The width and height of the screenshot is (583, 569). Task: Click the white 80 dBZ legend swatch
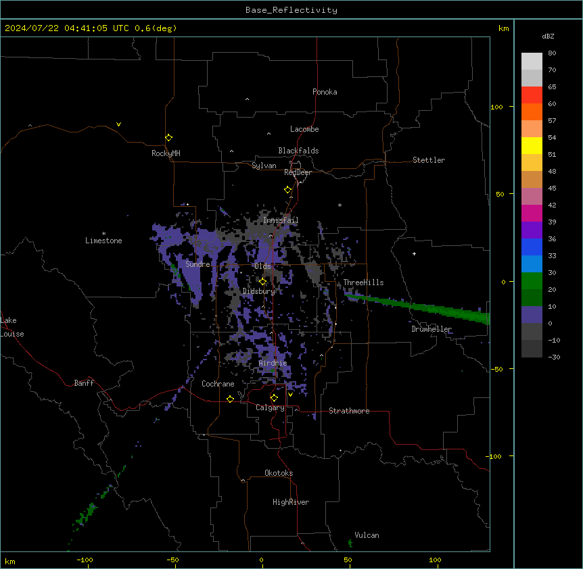click(x=532, y=61)
